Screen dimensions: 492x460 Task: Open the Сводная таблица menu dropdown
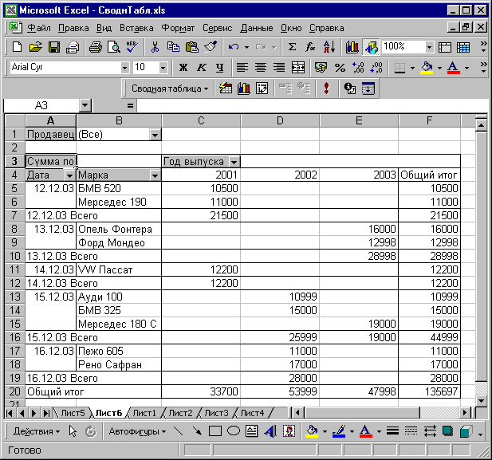click(x=170, y=88)
